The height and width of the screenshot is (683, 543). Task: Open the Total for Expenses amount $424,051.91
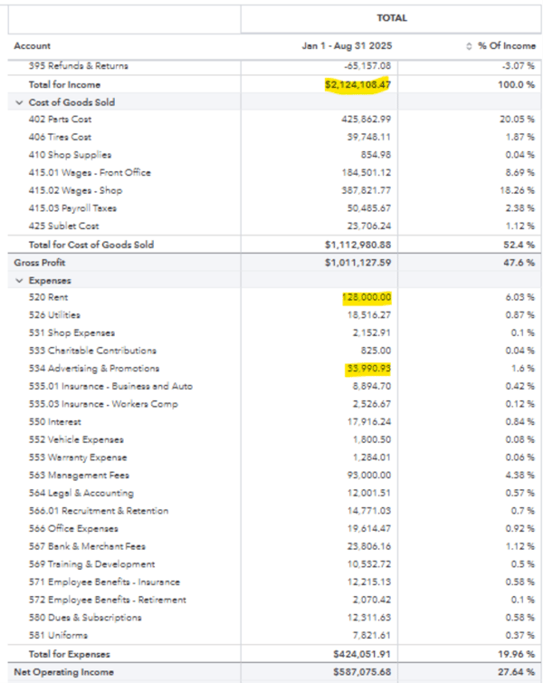358,654
